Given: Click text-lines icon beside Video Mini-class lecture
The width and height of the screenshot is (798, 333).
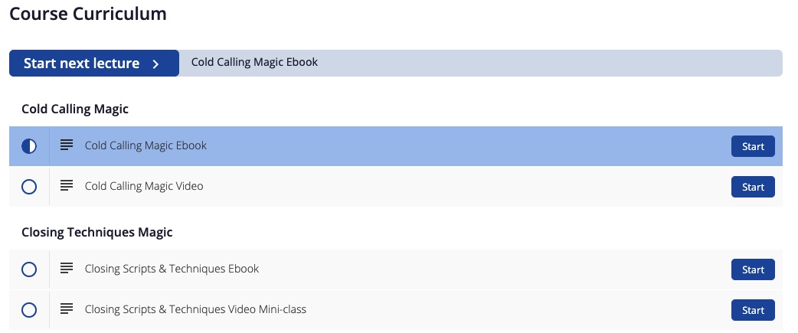Looking at the screenshot, I should (67, 309).
